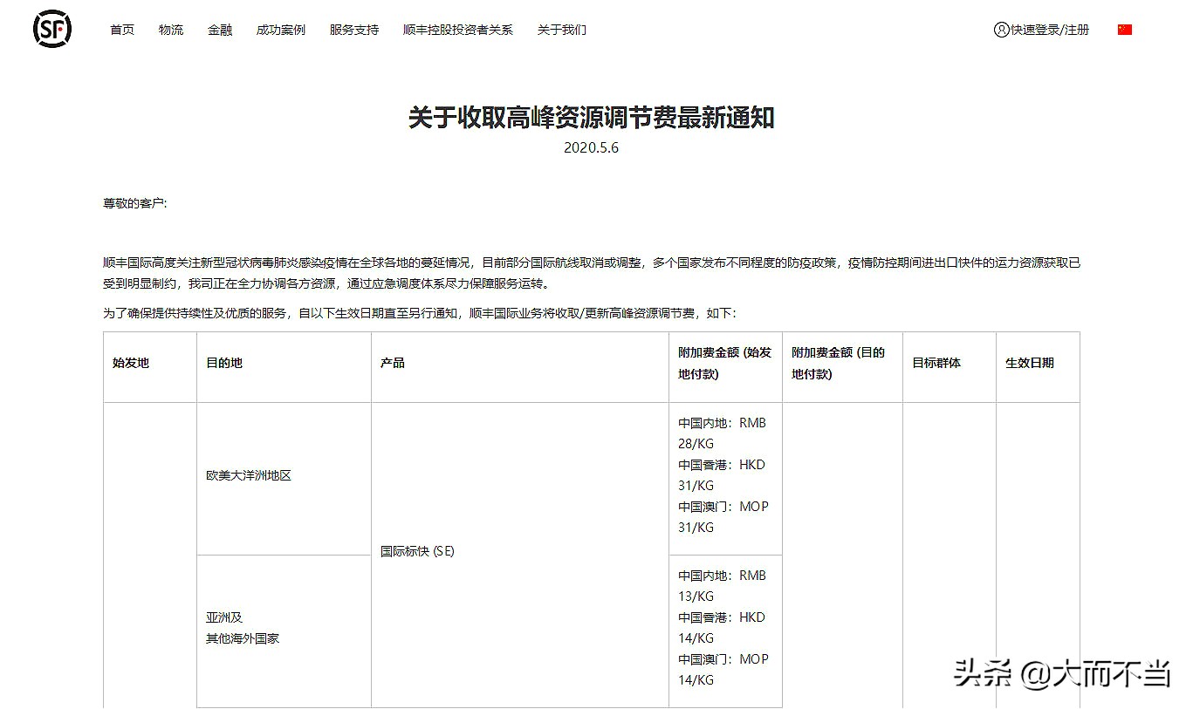Click the 中国香港: HKD 14/KG value
This screenshot has height=709, width=1193.
coord(722,628)
